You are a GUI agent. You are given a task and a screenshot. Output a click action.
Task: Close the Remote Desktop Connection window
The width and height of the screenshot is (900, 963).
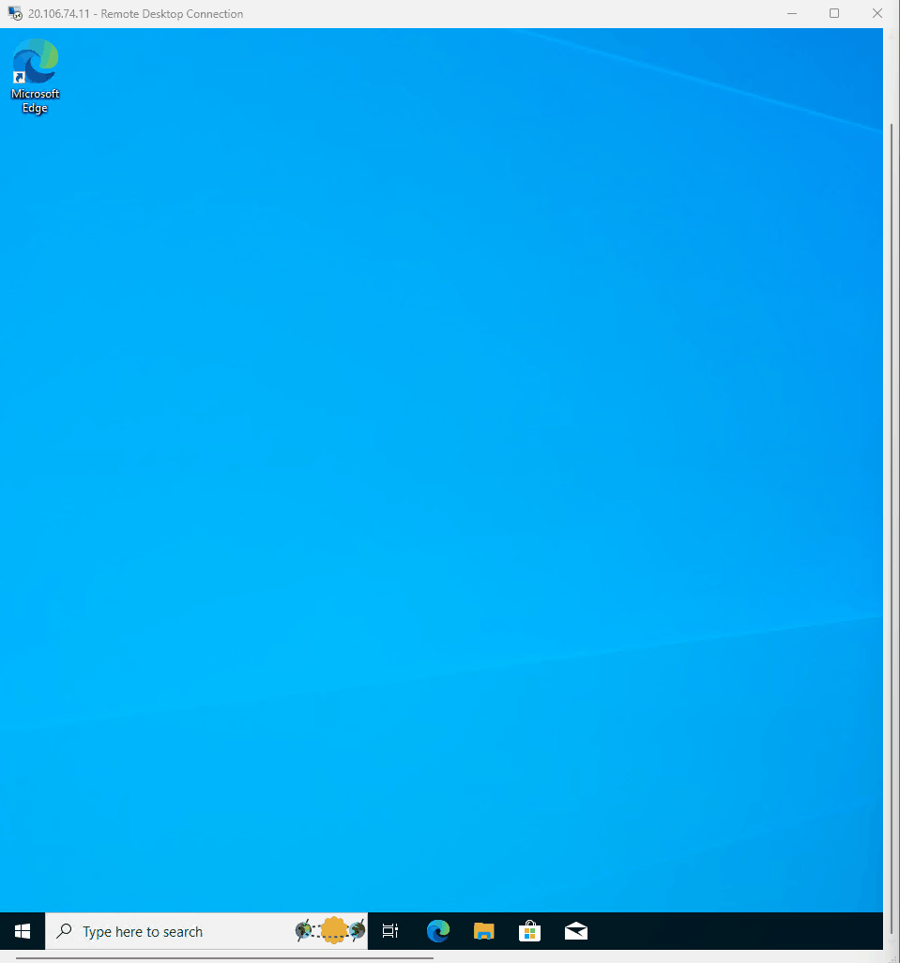877,13
